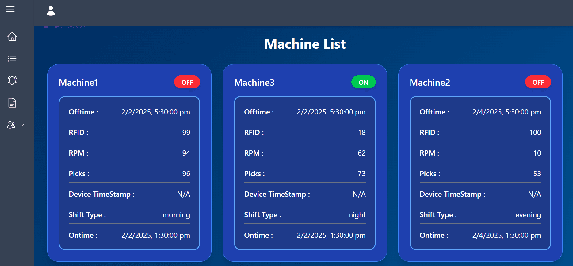Open the list view sidebar icon

point(12,59)
